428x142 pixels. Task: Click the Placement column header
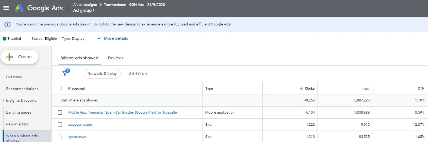[x=77, y=88]
